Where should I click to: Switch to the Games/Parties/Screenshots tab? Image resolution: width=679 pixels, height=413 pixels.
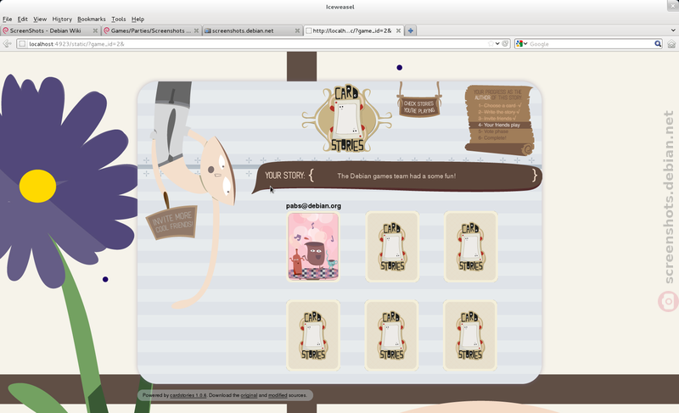tap(152, 31)
